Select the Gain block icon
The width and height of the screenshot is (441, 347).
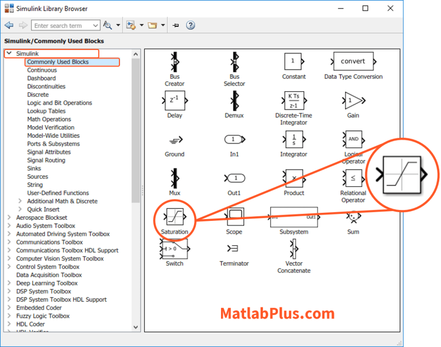[353, 100]
